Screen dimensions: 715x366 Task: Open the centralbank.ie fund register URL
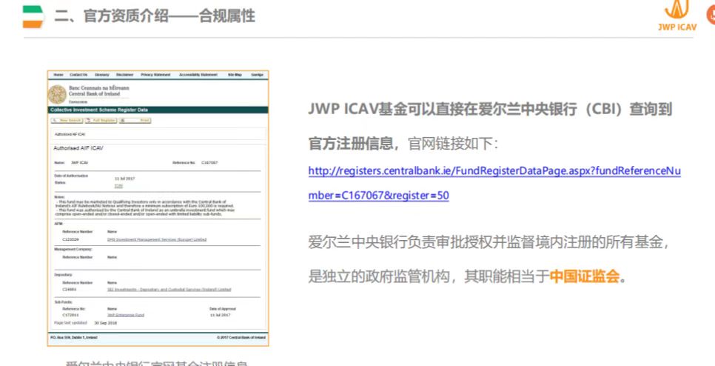pyautogui.click(x=494, y=184)
